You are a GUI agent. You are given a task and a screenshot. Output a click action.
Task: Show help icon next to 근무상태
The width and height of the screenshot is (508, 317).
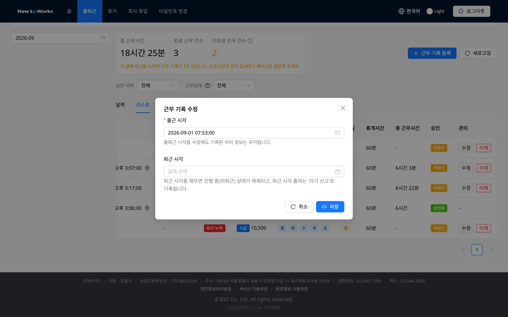207,86
